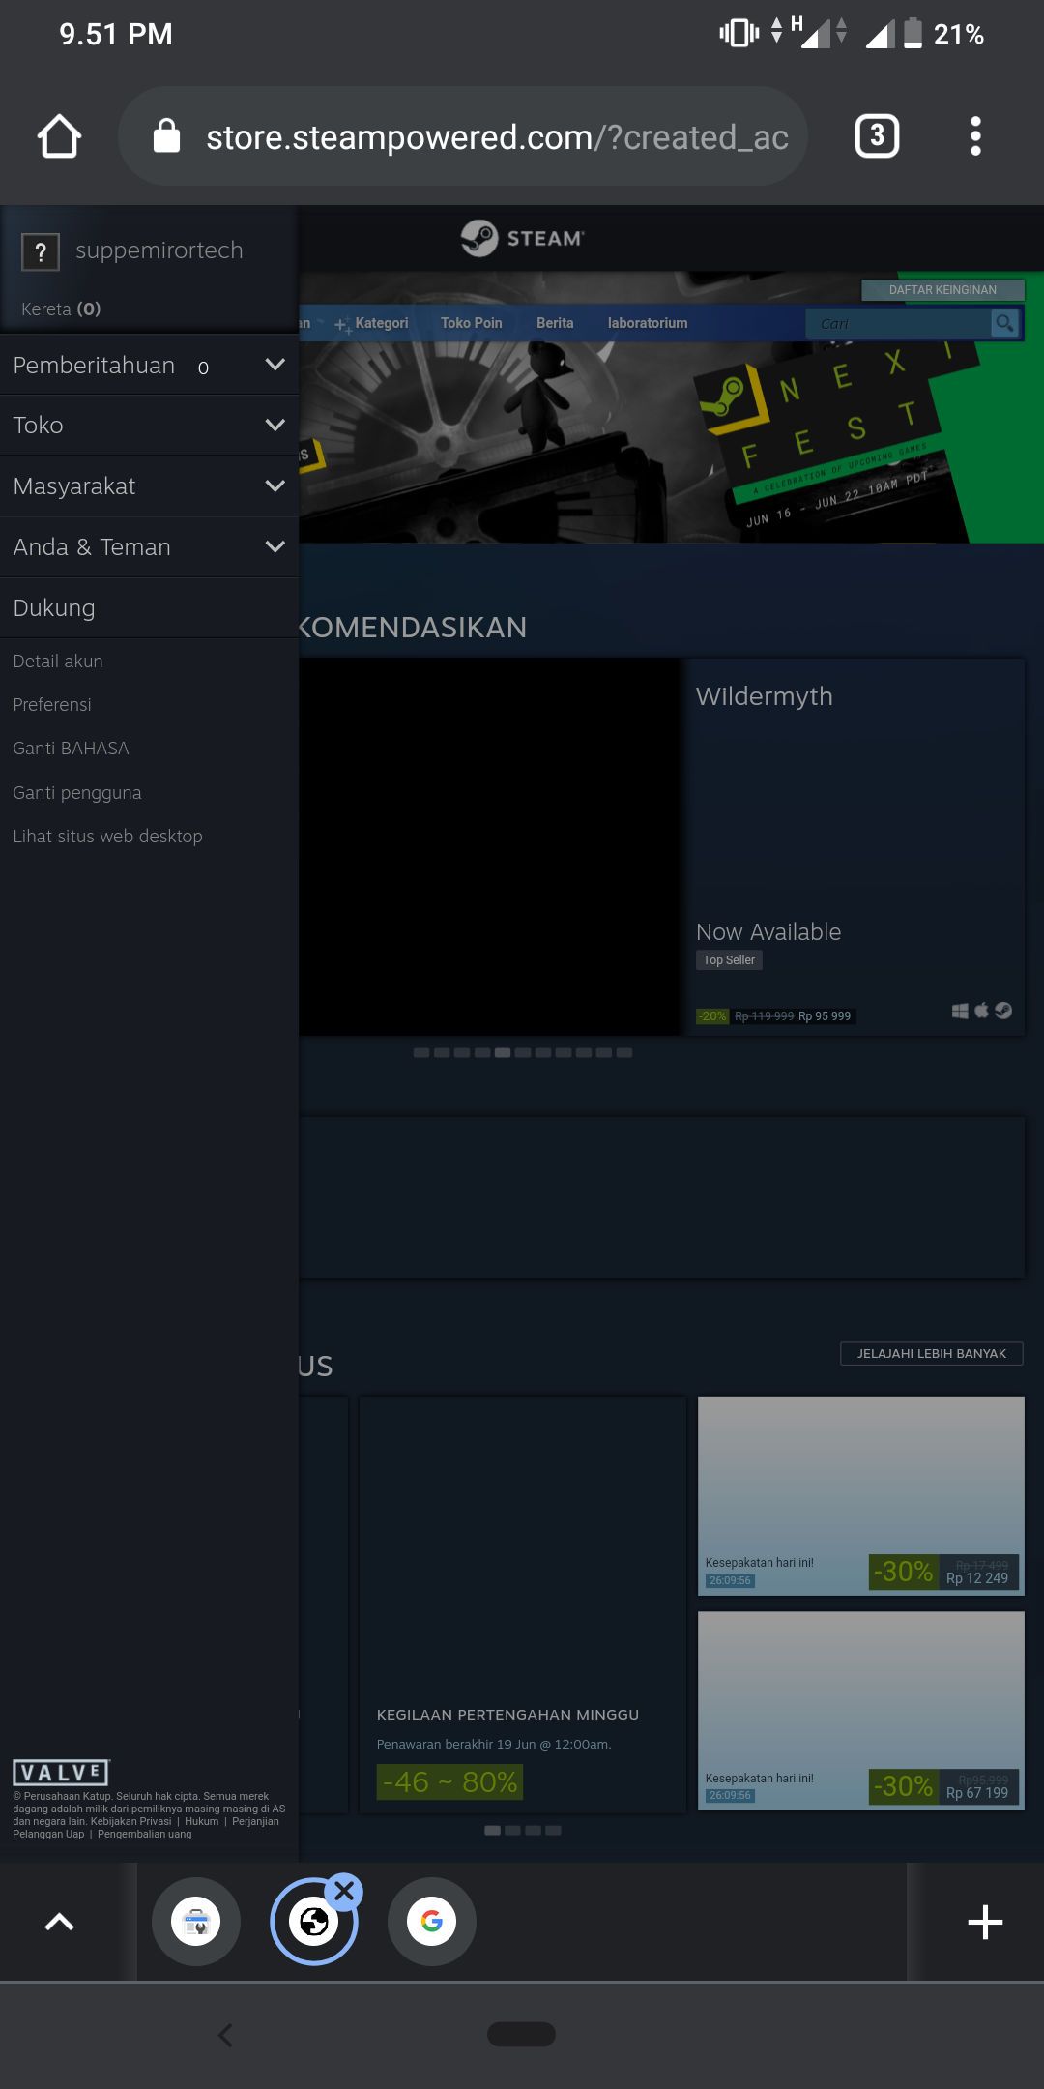Tap the browser home icon
Image resolution: width=1044 pixels, height=2089 pixels.
click(x=59, y=136)
